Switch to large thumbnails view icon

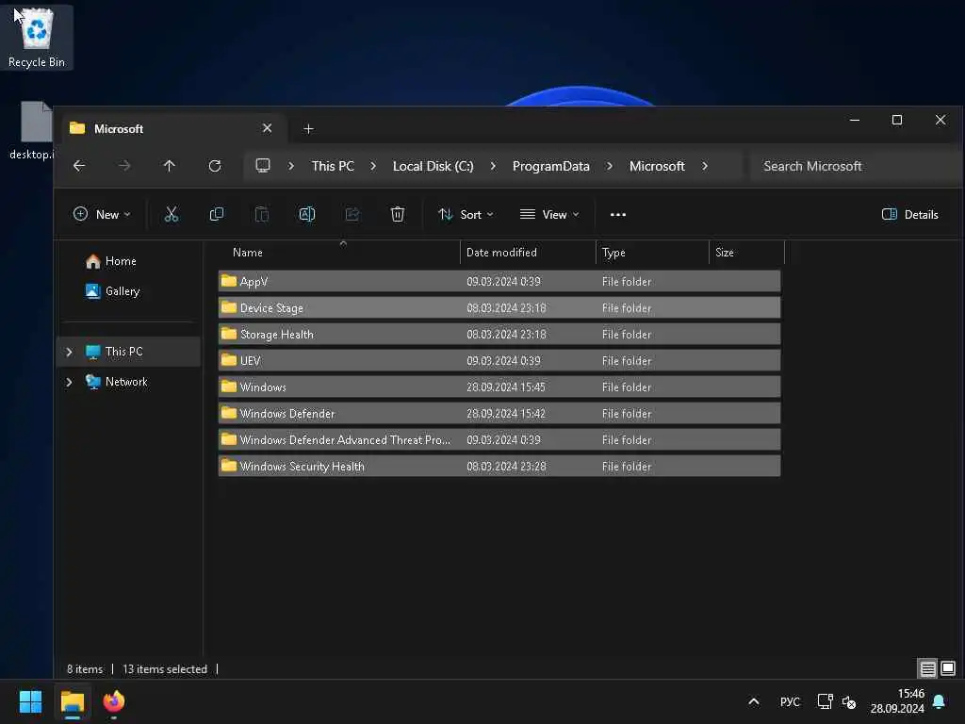click(x=948, y=668)
